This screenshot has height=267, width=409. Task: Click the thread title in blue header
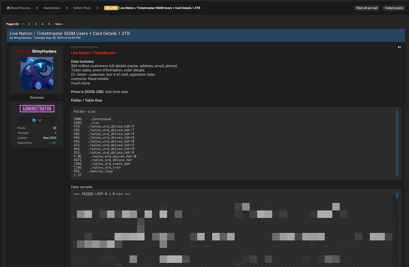(x=70, y=33)
